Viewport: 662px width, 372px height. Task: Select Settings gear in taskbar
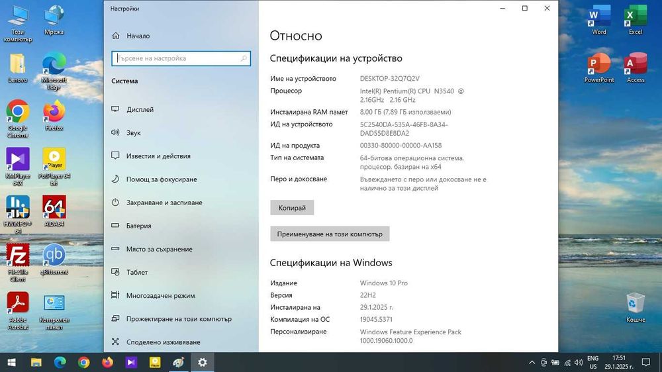coord(203,362)
